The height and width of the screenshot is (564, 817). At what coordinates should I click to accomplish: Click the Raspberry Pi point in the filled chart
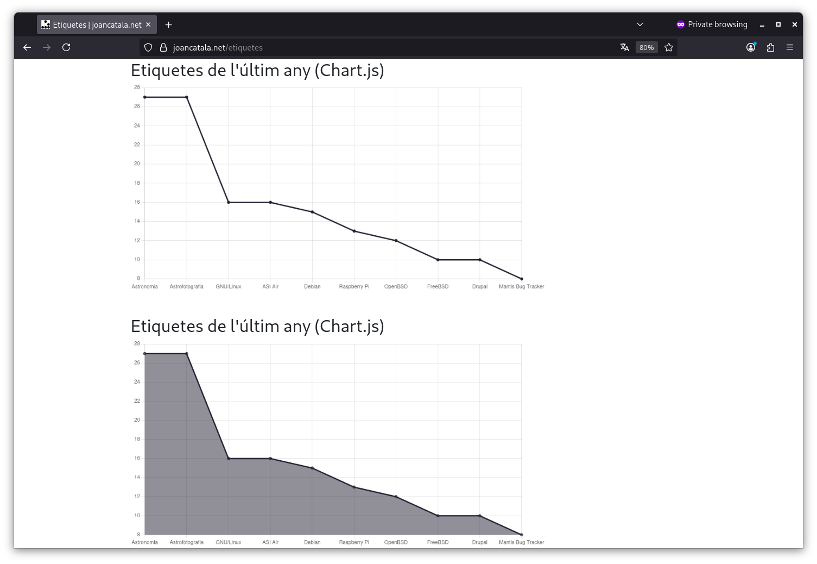tap(354, 487)
